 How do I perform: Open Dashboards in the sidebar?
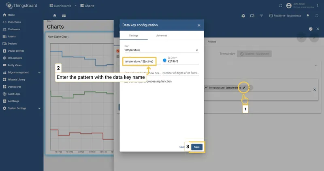(15, 87)
